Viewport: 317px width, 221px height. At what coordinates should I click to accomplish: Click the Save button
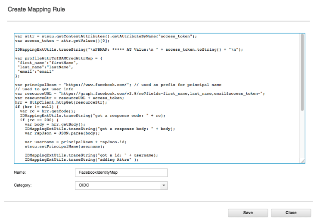coord(248,212)
